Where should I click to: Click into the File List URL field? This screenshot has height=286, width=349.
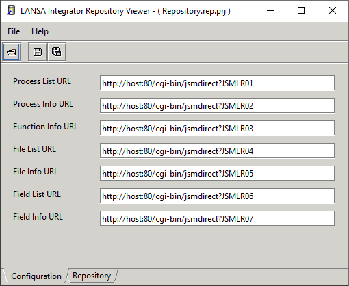click(217, 151)
